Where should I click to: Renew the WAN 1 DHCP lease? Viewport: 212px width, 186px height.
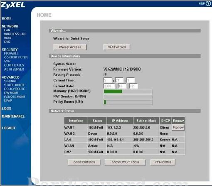click(x=178, y=127)
